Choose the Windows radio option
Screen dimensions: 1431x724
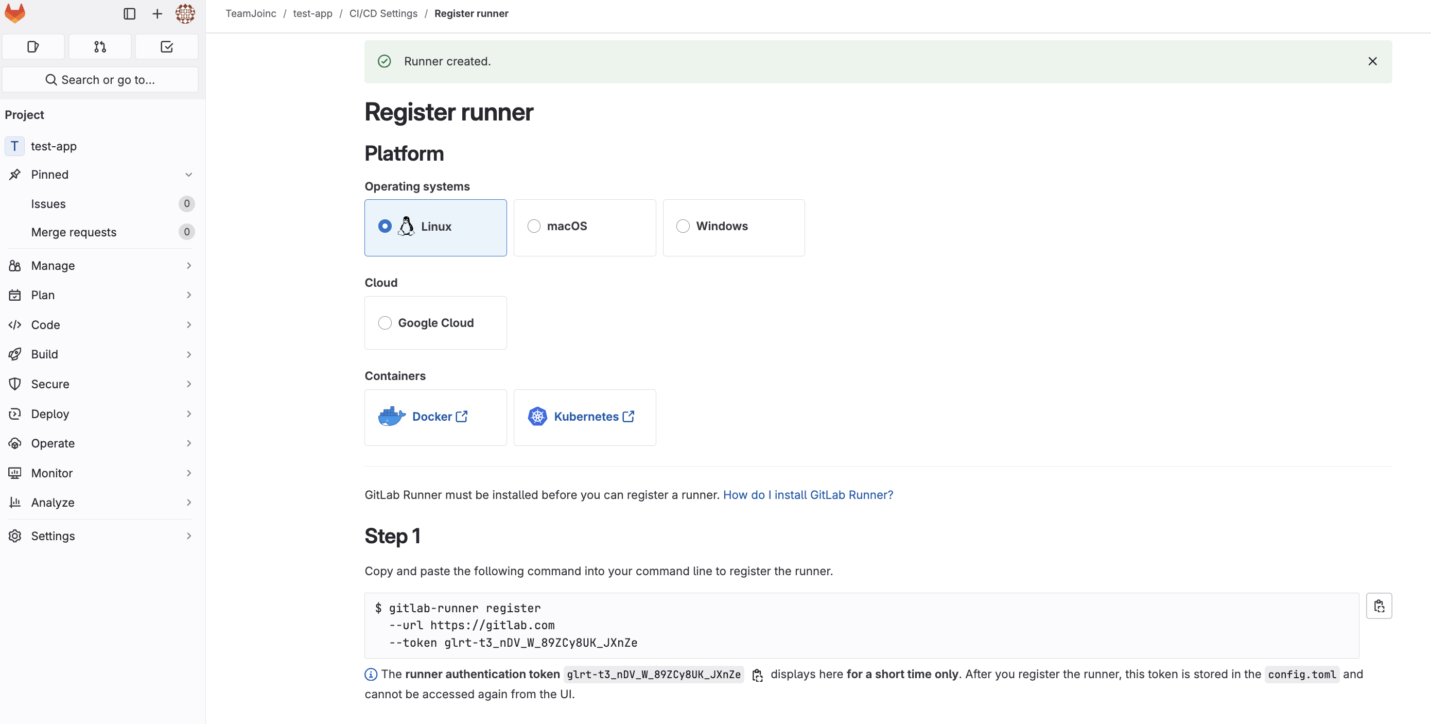coord(683,226)
